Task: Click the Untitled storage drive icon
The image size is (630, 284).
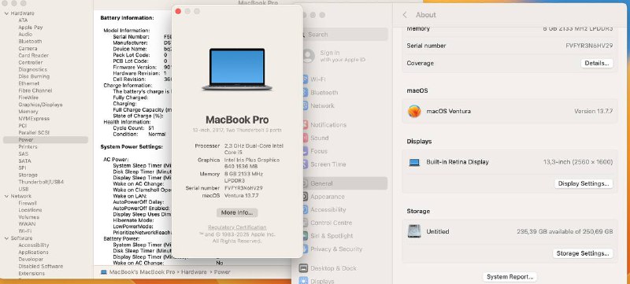Action: [414, 231]
